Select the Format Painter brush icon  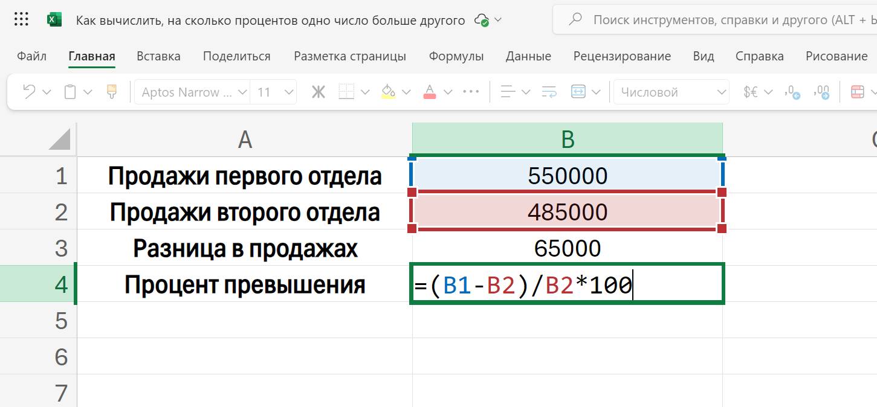point(112,91)
